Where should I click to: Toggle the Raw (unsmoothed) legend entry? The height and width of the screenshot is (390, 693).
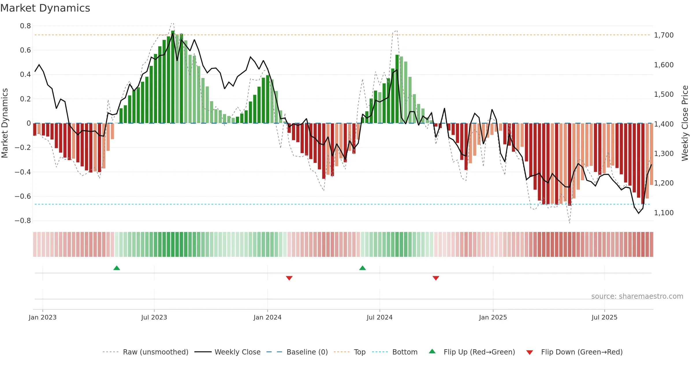pyautogui.click(x=146, y=352)
